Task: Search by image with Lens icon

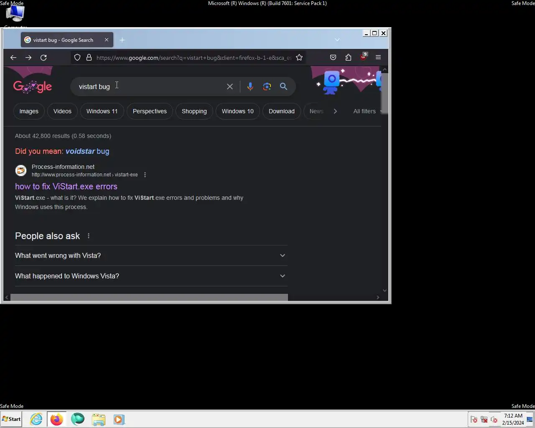Action: pos(267,87)
